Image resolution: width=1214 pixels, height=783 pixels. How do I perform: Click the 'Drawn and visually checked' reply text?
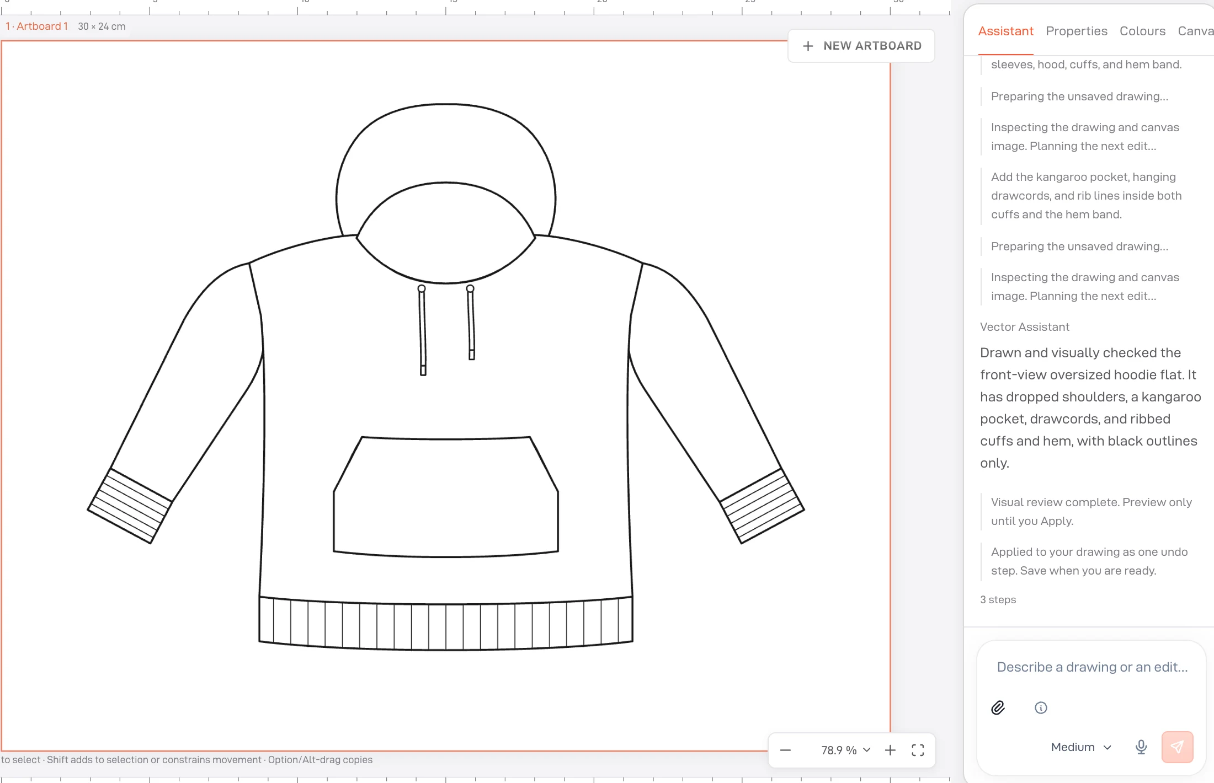1090,408
